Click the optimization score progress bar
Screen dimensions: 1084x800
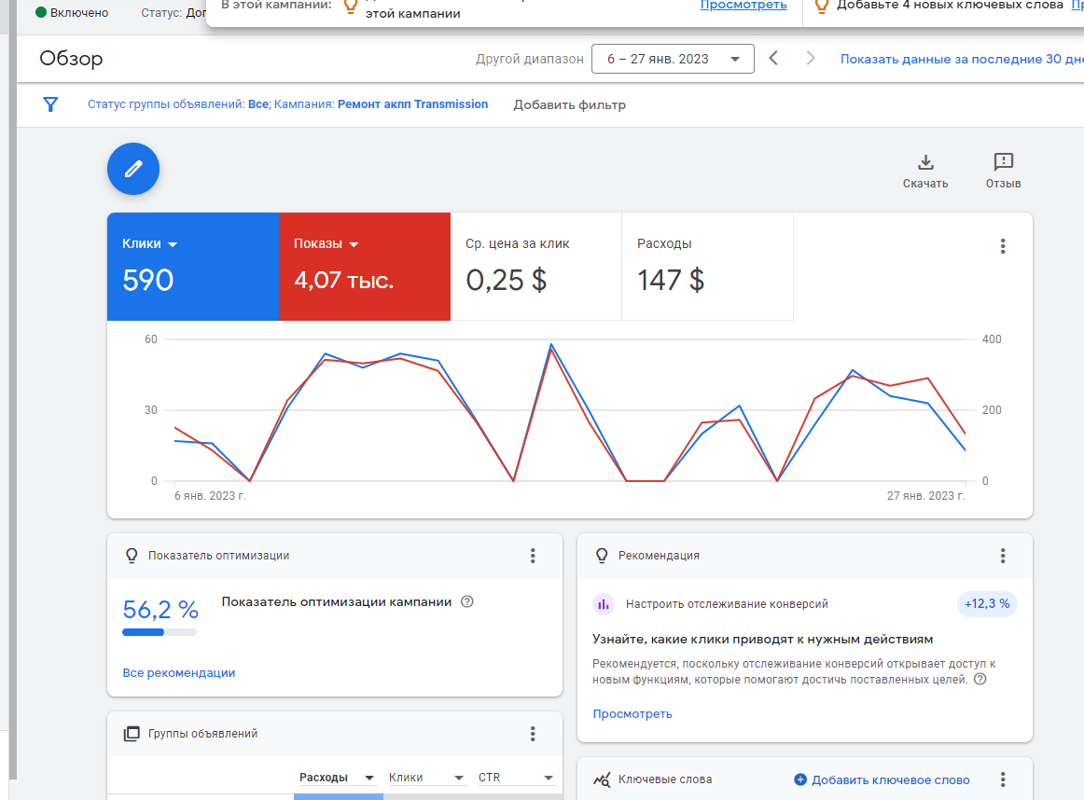tap(160, 632)
